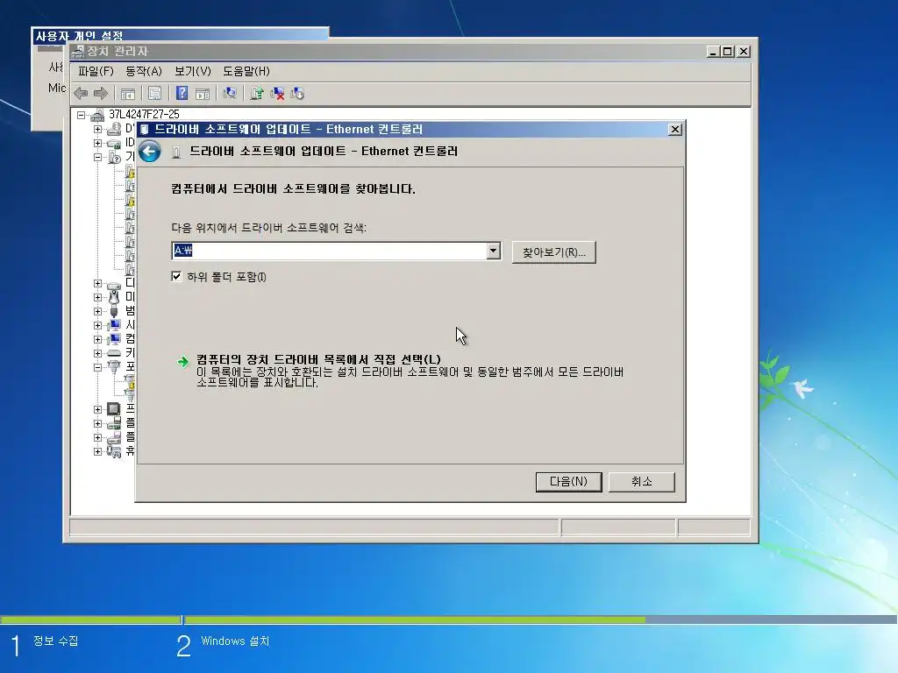Screen dimensions: 898x673
Task: Expand the processor category node
Action: click(x=98, y=409)
